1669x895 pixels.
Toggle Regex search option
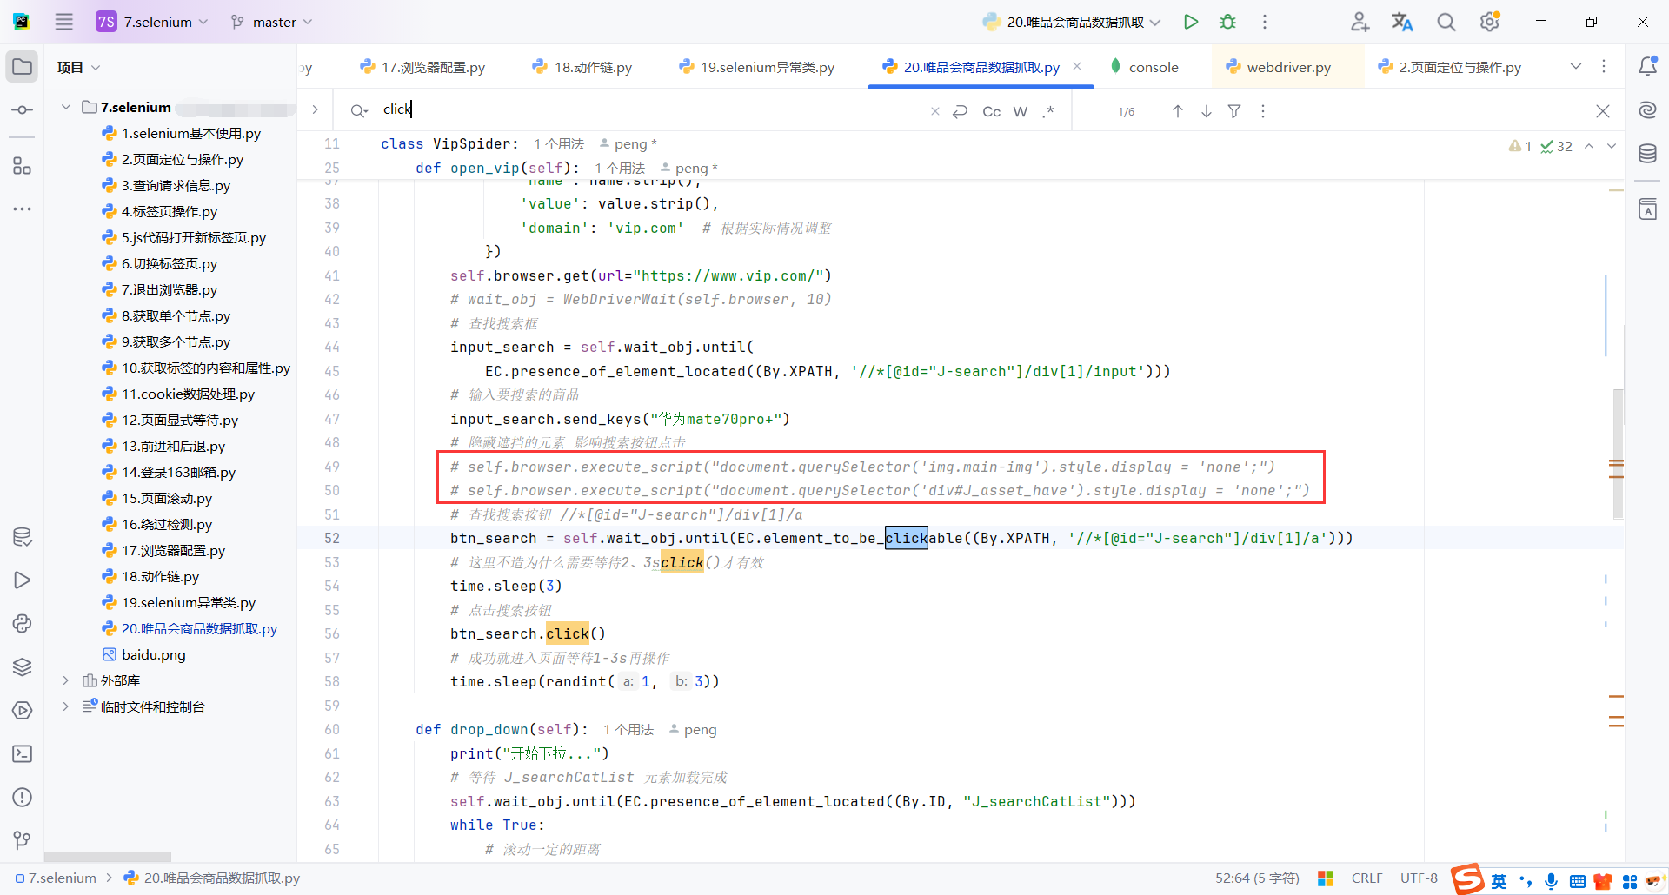(1048, 111)
